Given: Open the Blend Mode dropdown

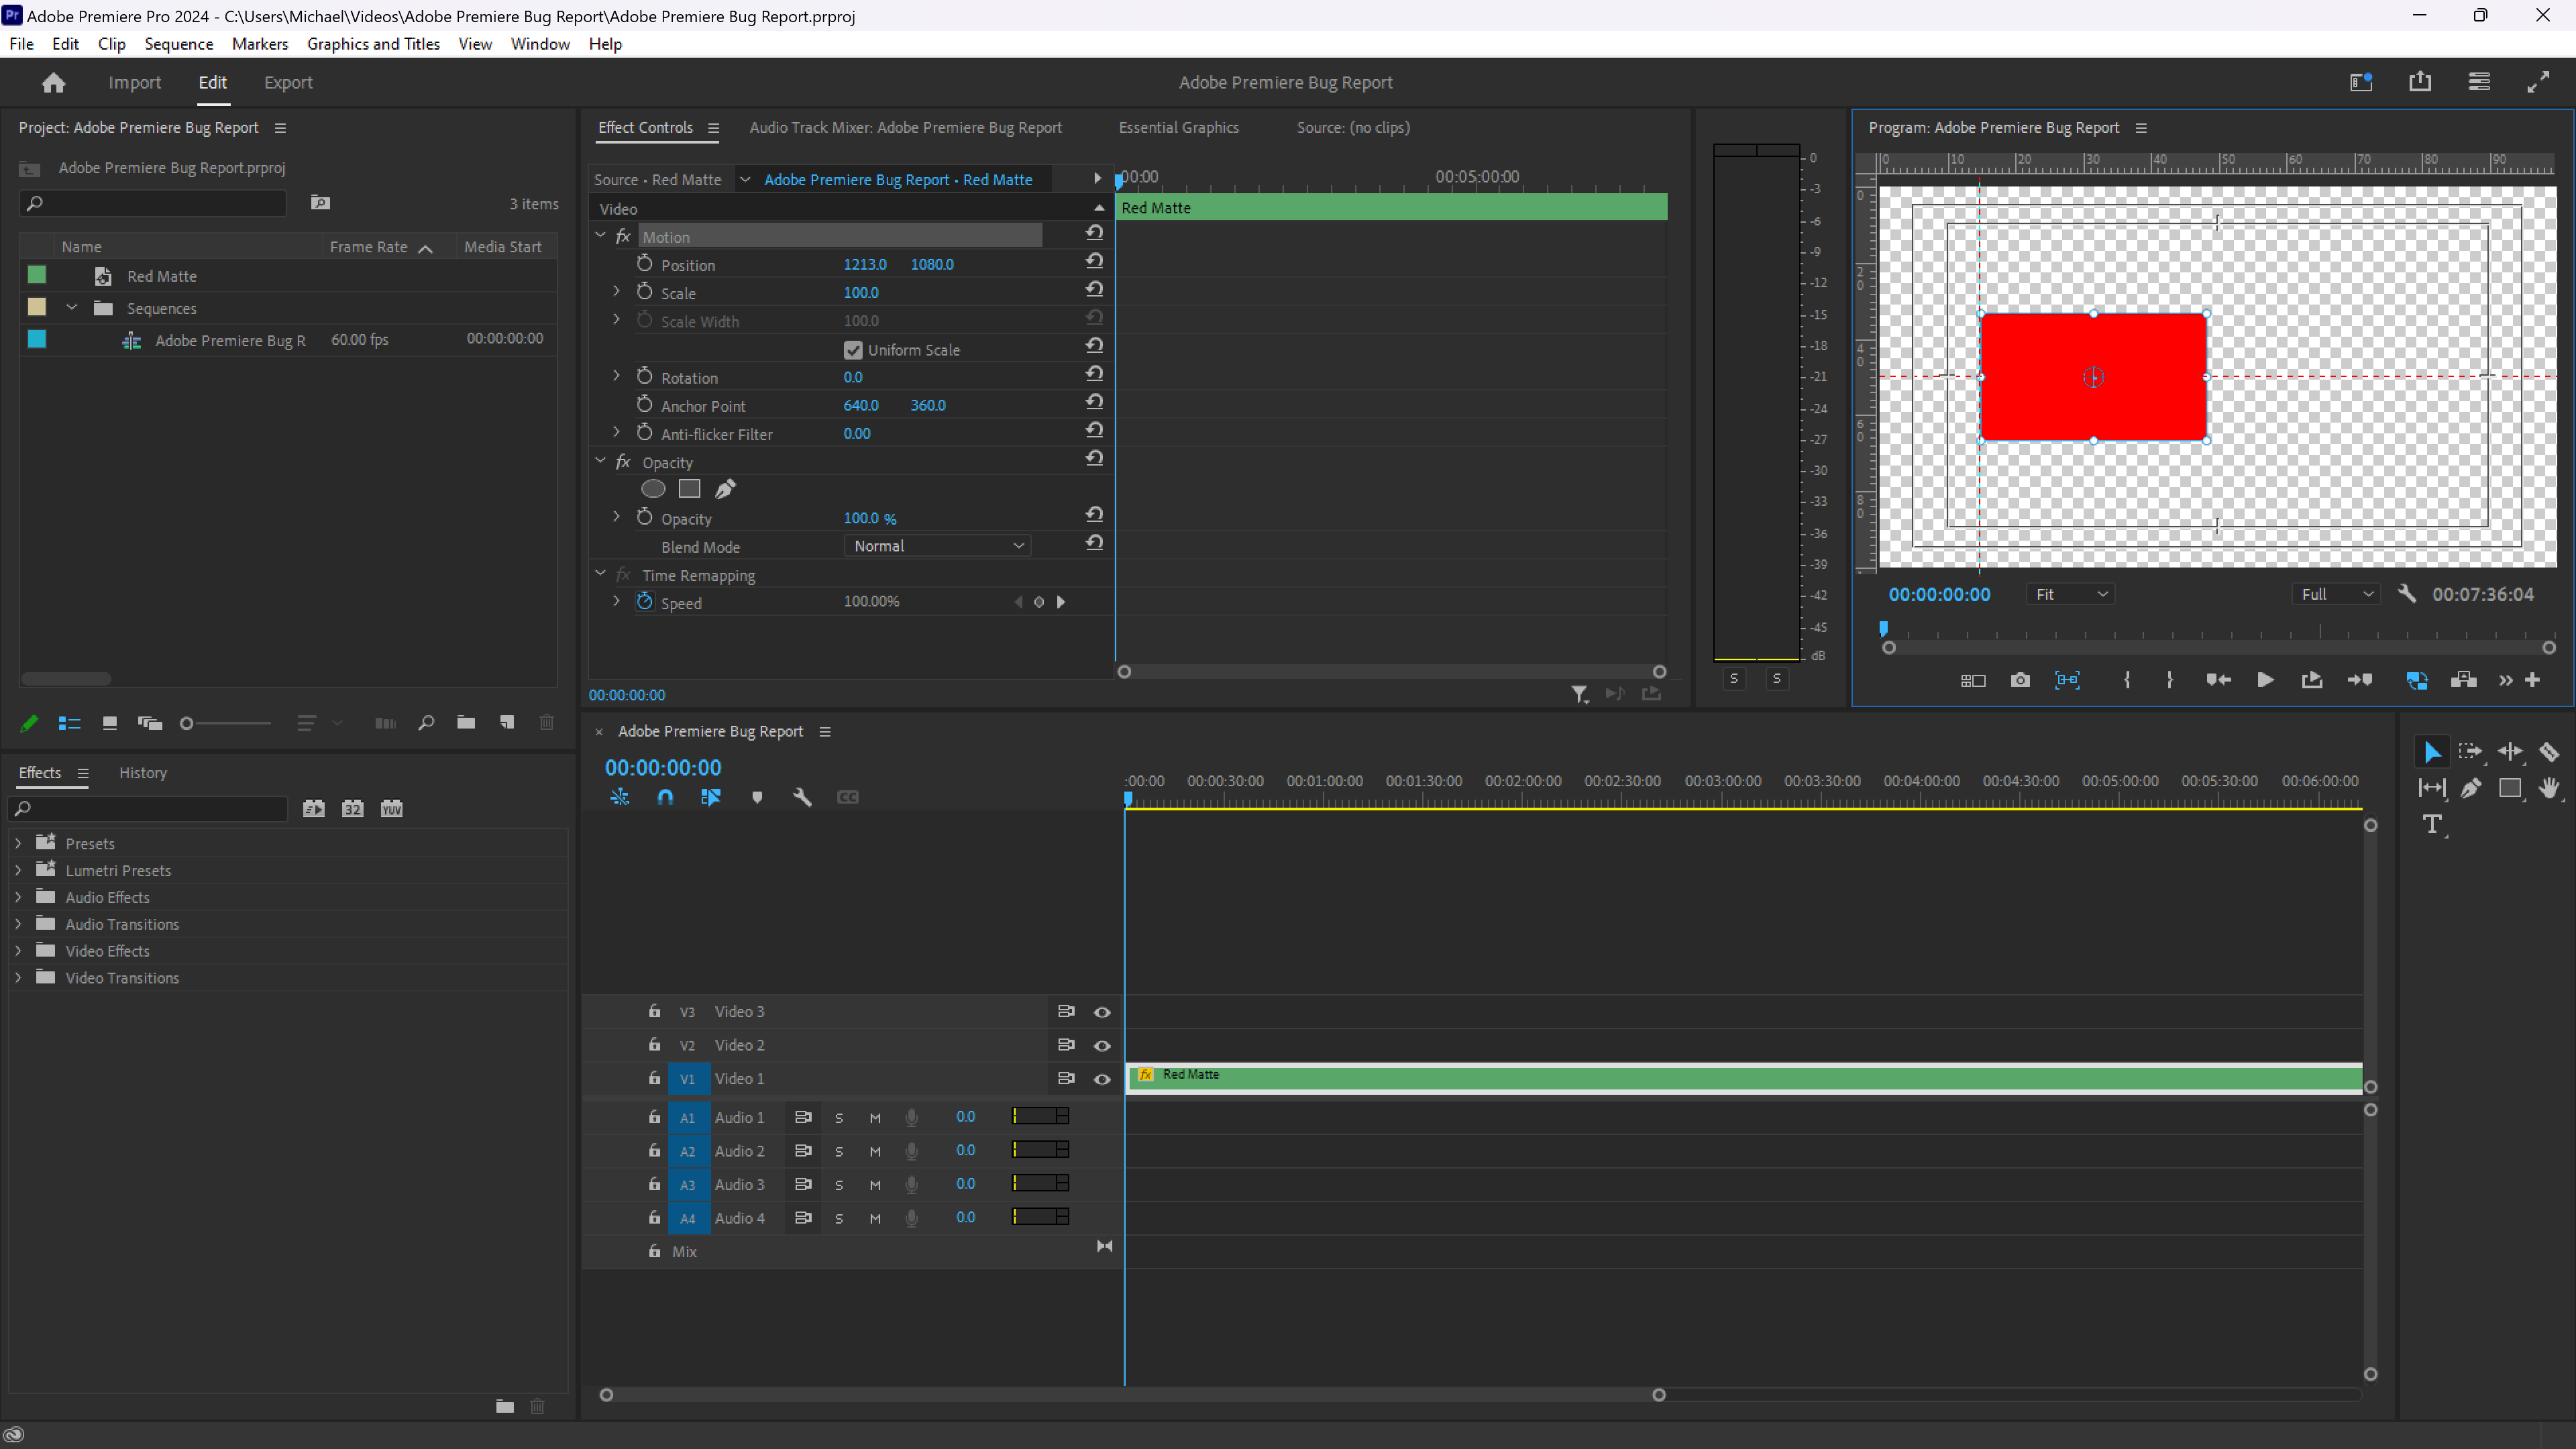Looking at the screenshot, I should 937,546.
